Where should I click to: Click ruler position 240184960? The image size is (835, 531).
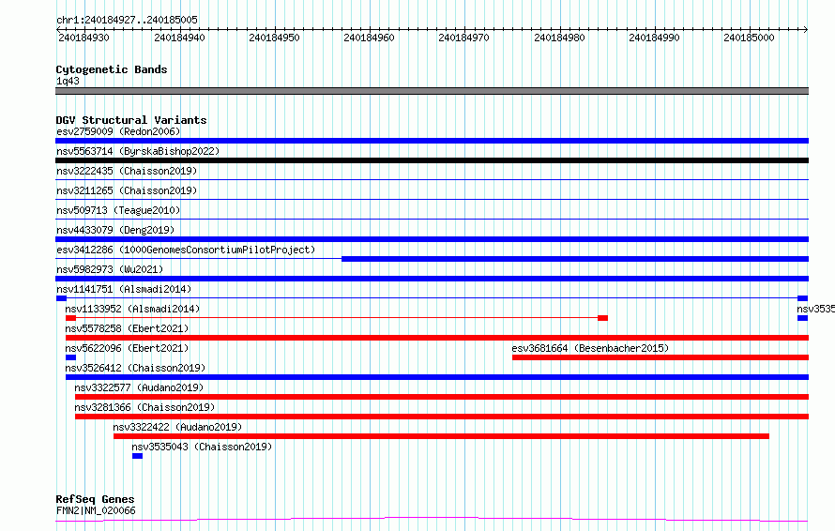point(369,38)
